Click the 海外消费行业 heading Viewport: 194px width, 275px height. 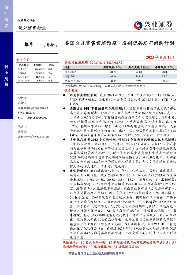32,28
